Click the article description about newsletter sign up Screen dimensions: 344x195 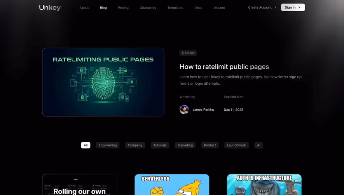click(x=241, y=80)
